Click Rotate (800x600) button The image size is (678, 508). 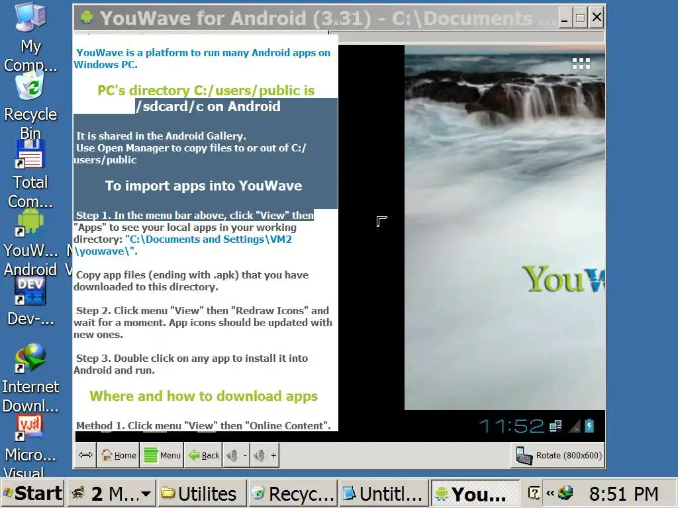point(557,455)
